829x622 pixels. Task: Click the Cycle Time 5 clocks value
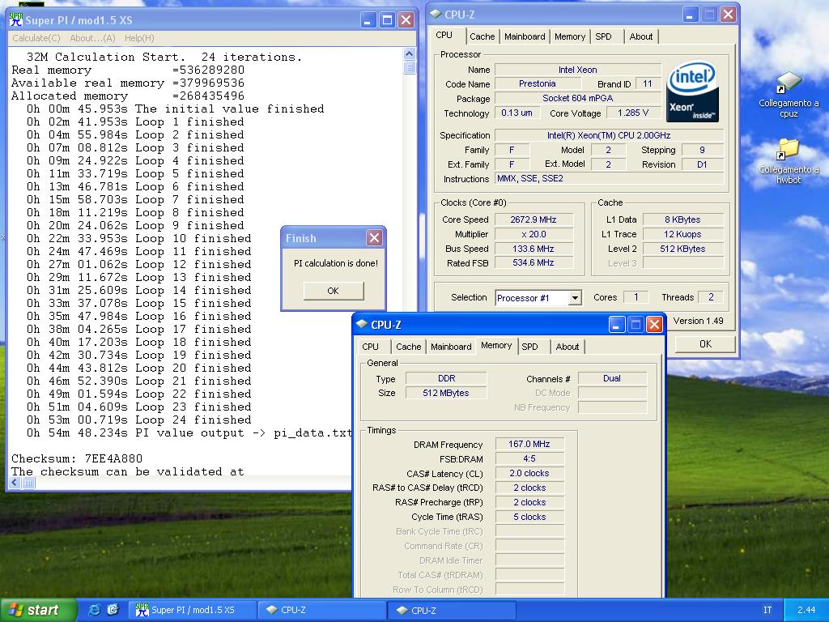point(529,517)
